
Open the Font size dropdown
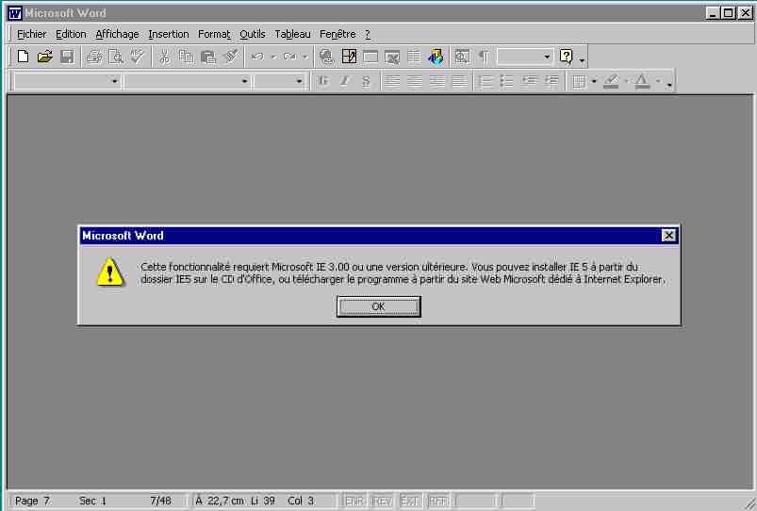tap(298, 81)
